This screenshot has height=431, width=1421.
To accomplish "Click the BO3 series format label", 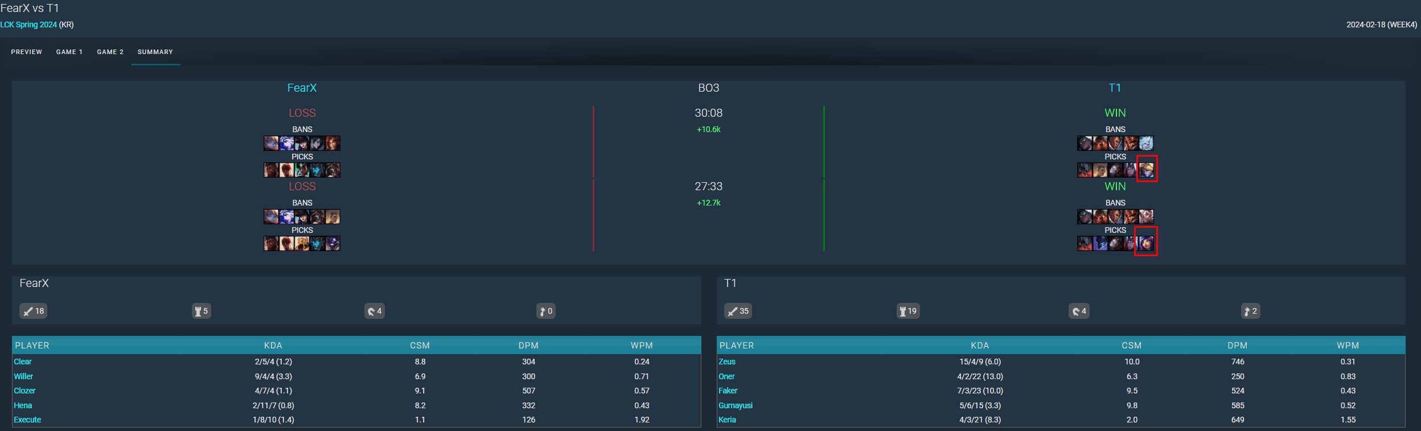I will (x=709, y=88).
